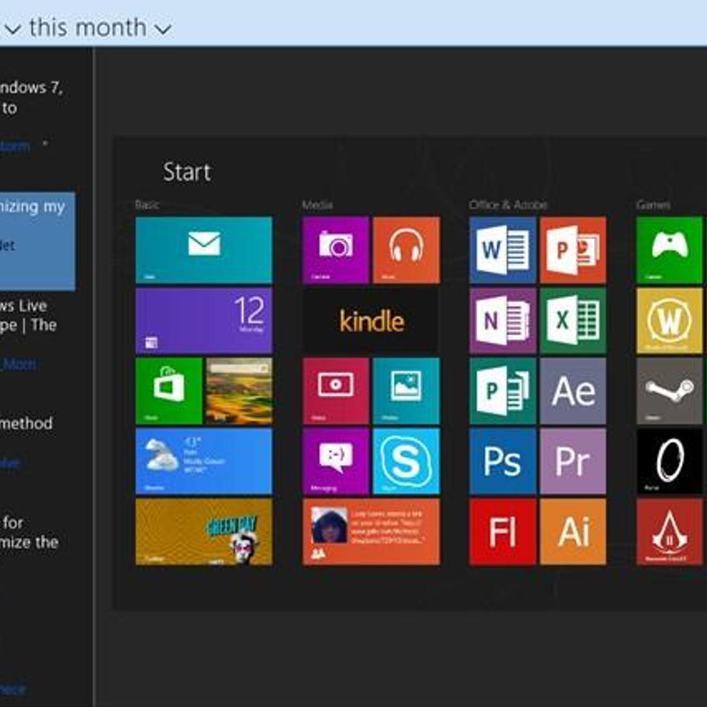Launch the Kindle app tile
The image size is (707, 707).
point(371,321)
